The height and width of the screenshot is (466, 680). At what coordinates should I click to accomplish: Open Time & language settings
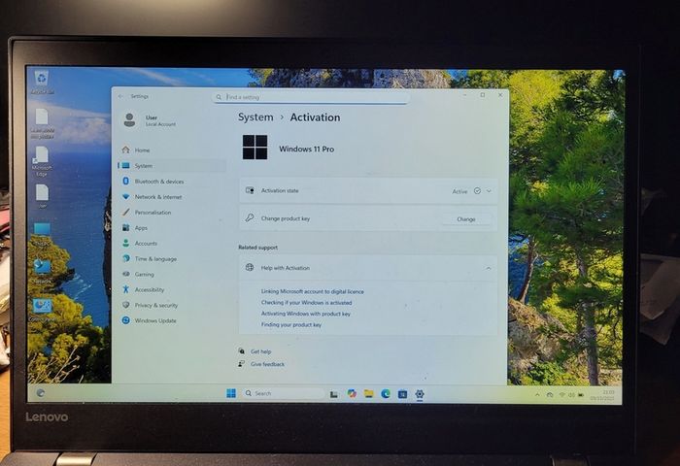pyautogui.click(x=155, y=259)
